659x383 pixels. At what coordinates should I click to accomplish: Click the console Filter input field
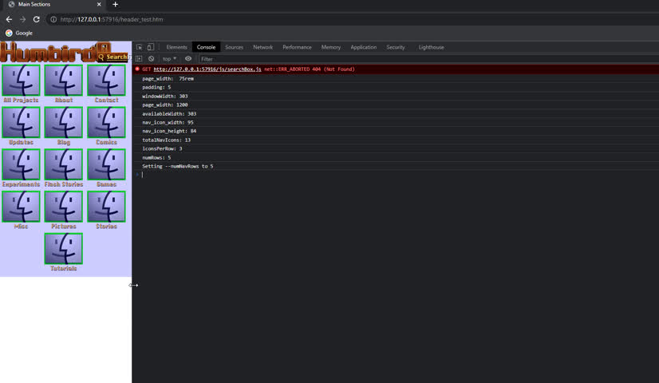239,59
